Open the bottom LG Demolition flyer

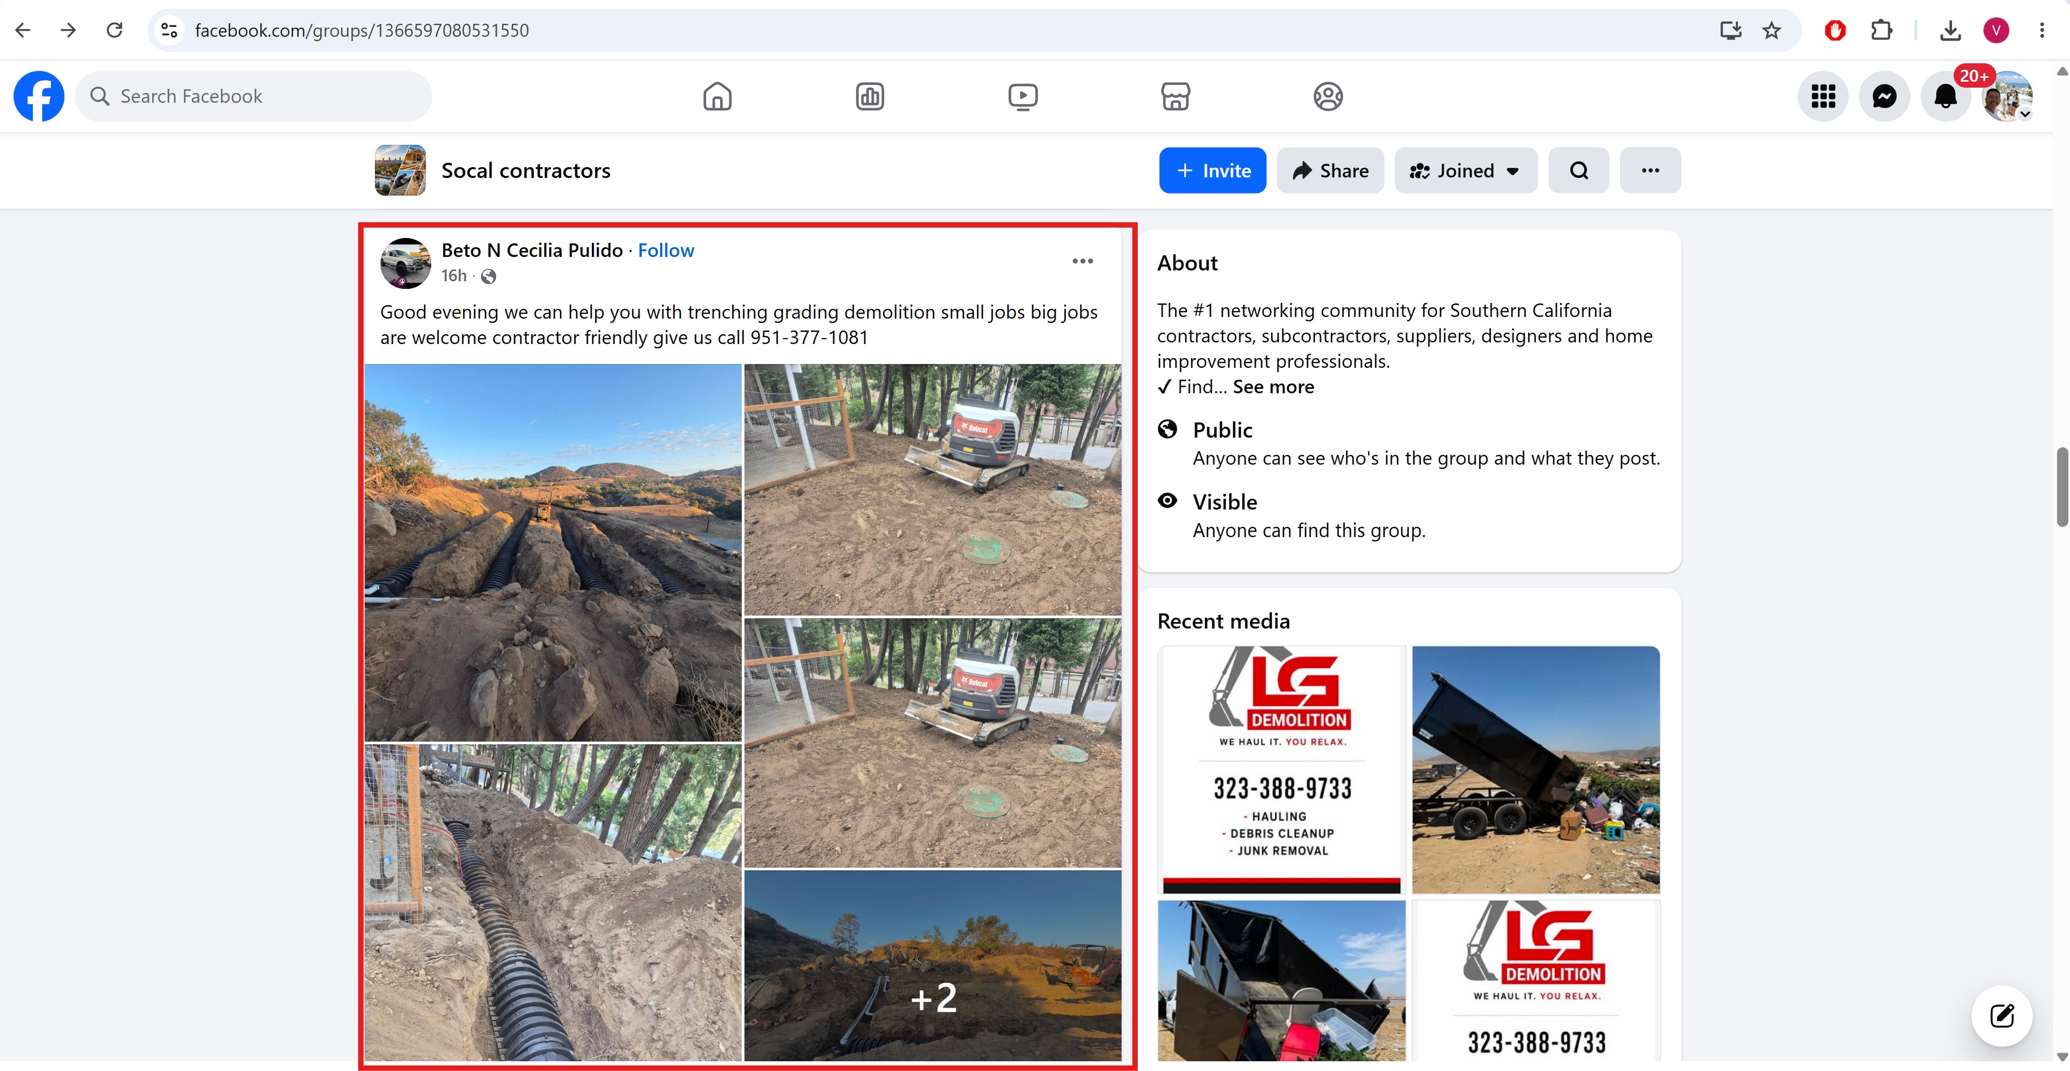[1535, 980]
